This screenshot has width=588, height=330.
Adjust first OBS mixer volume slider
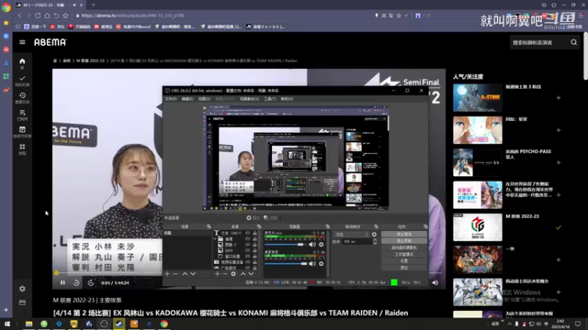click(x=286, y=245)
